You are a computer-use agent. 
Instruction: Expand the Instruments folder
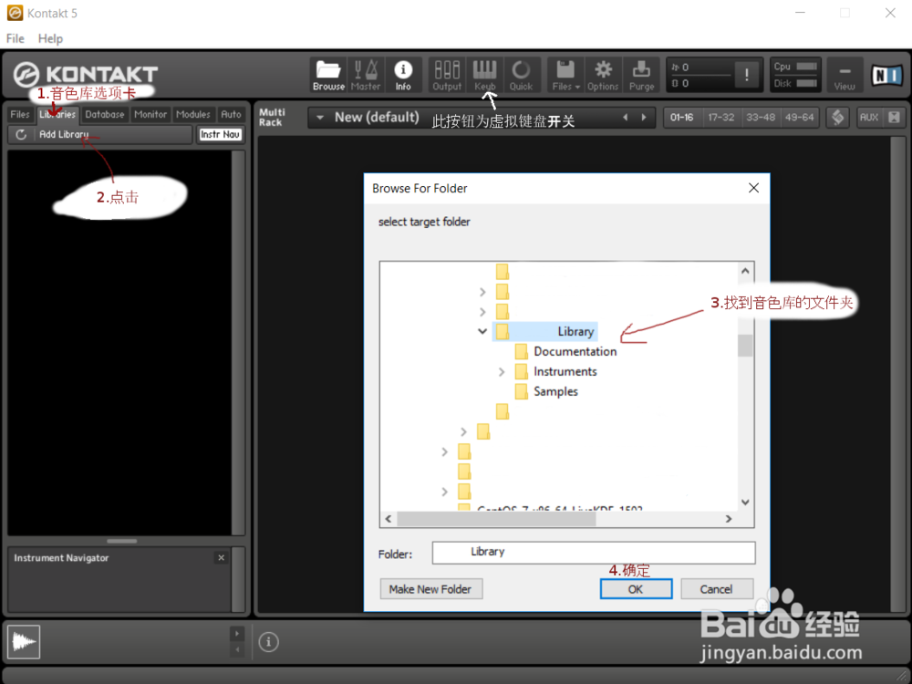click(502, 372)
